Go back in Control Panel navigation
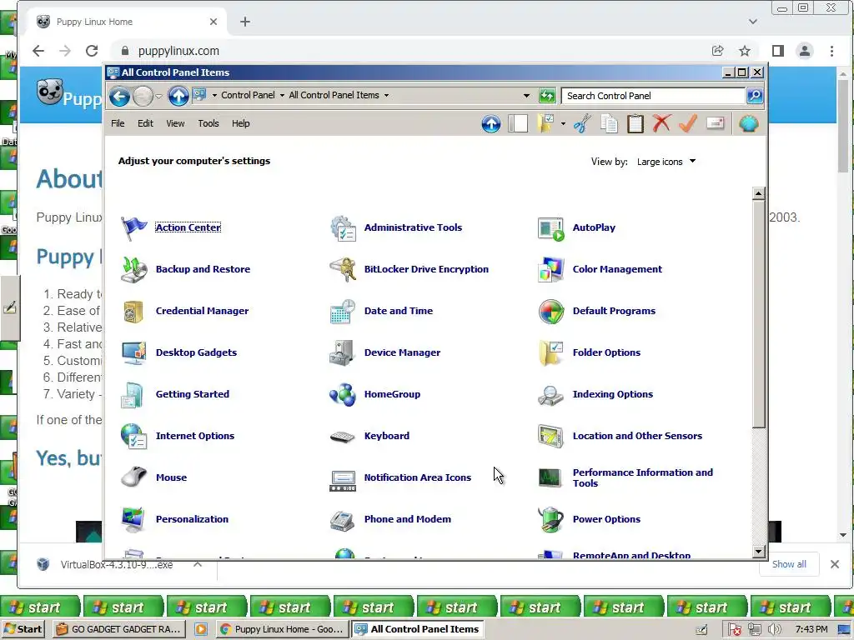 (x=119, y=97)
